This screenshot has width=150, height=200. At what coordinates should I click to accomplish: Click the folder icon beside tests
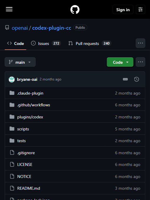12,141
